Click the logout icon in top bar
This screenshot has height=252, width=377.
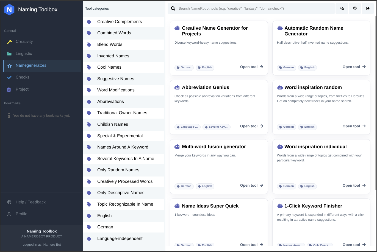(368, 9)
